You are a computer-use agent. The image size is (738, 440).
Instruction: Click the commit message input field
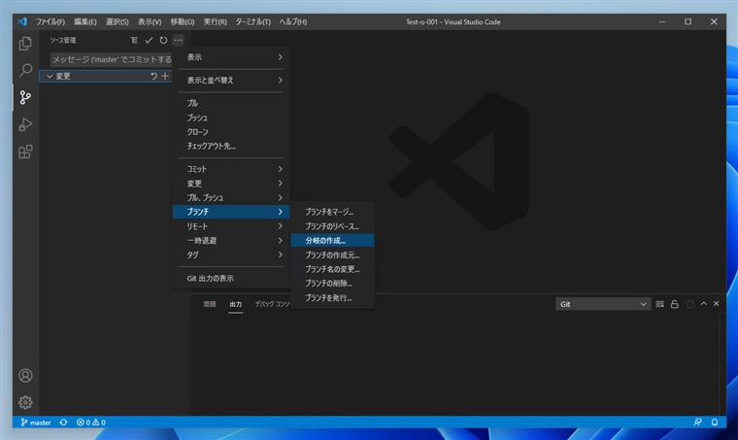click(111, 59)
